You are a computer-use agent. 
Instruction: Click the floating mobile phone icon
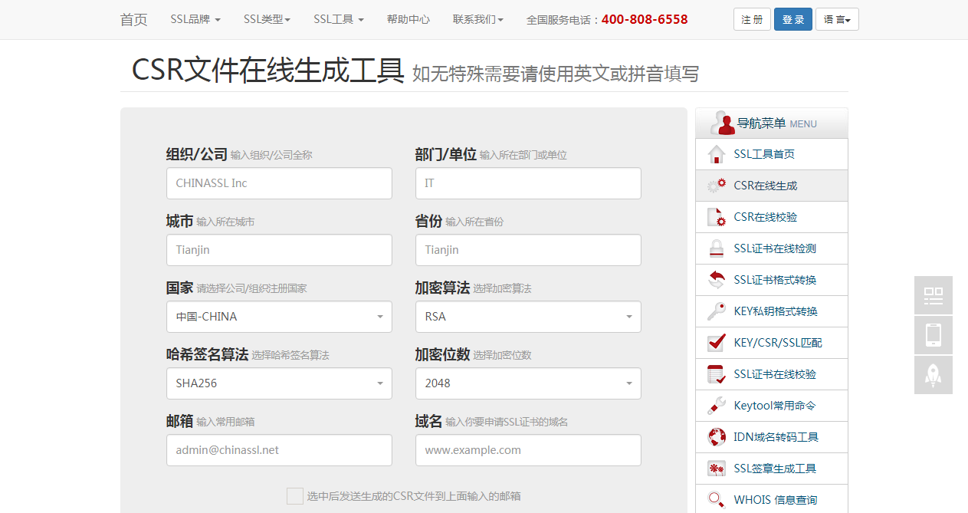coord(934,335)
